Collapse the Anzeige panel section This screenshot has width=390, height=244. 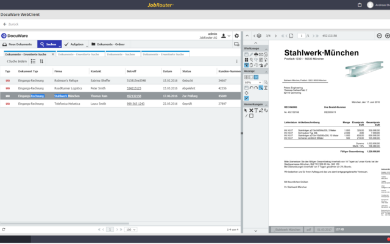coord(266,72)
